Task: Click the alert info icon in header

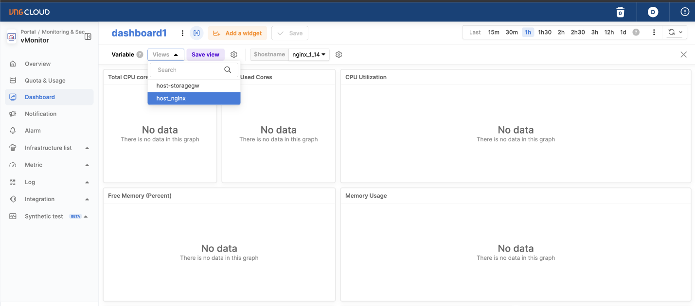Action: tap(685, 12)
